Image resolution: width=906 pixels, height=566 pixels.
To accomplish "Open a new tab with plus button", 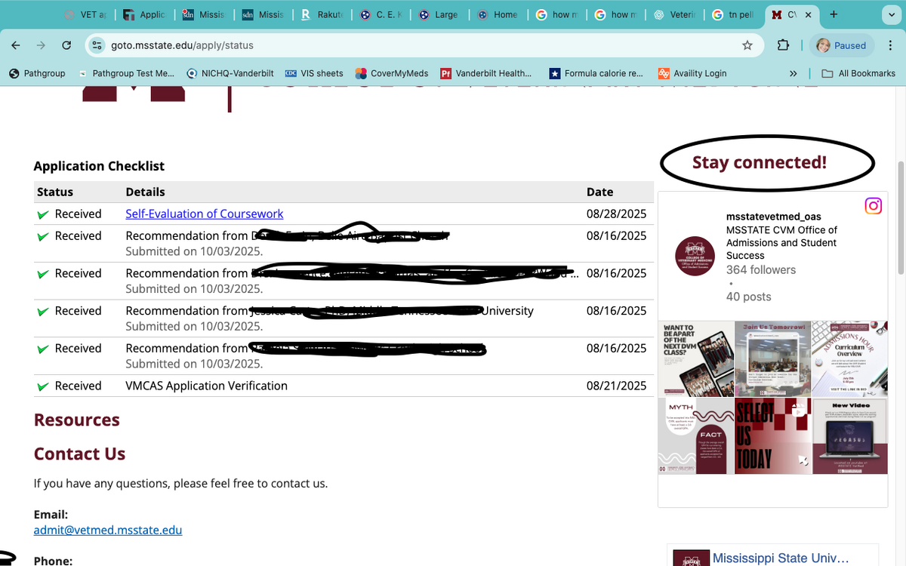I will click(834, 14).
